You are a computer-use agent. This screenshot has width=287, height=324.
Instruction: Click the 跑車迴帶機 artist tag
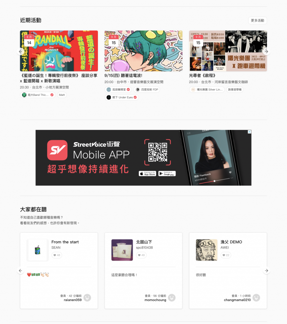(235, 89)
